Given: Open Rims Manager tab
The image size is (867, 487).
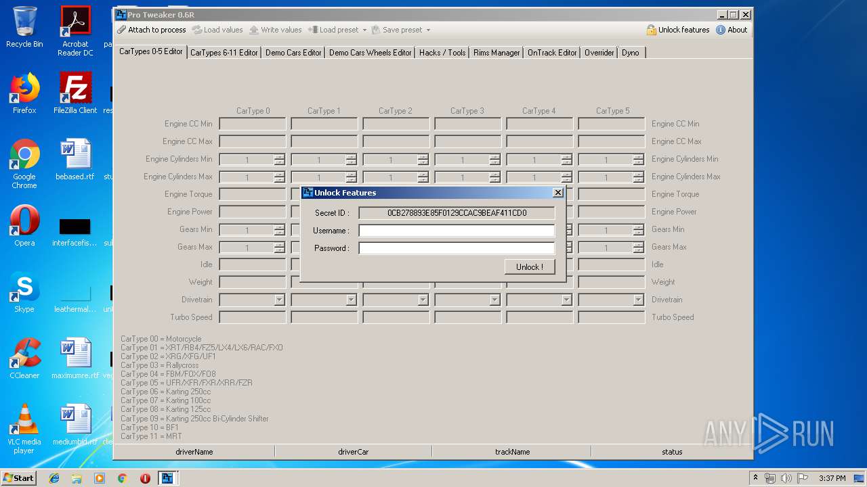Looking at the screenshot, I should [496, 53].
